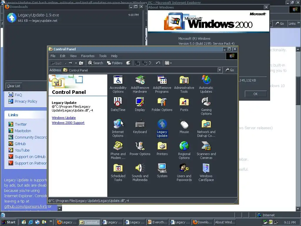The width and height of the screenshot is (301, 226).
Task: Open Printers folder icon
Action: pyautogui.click(x=162, y=148)
